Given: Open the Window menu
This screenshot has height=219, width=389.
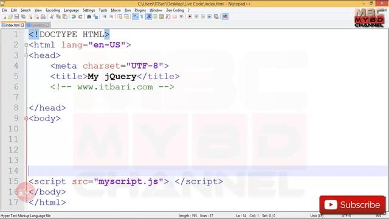Looking at the screenshot, I should [x=156, y=10].
